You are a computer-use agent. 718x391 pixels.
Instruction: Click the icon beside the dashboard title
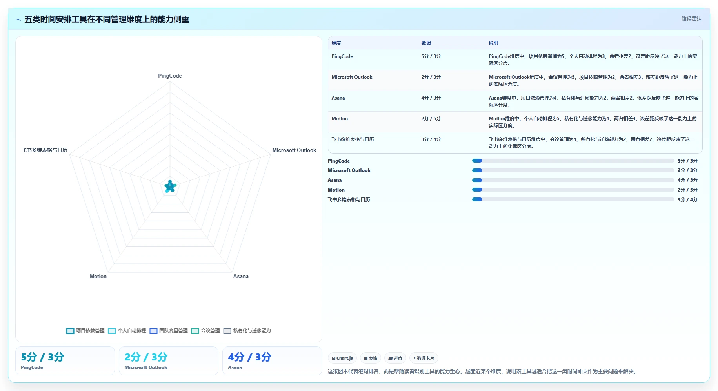(x=18, y=20)
